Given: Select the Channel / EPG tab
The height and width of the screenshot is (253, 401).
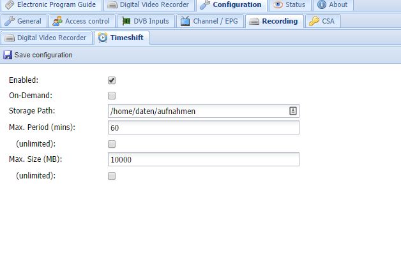Looking at the screenshot, I should click(210, 21).
